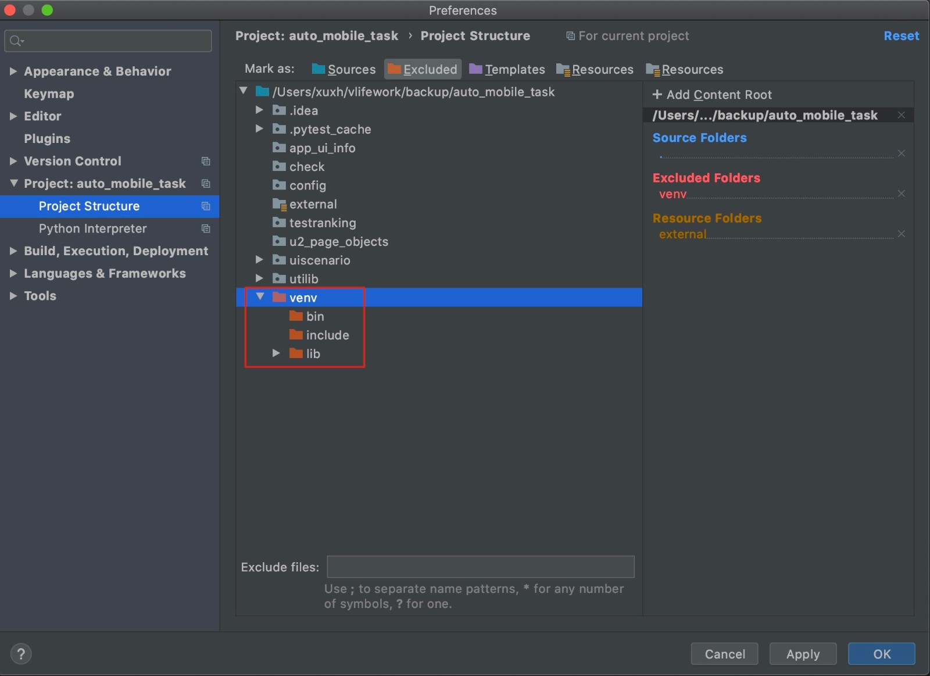Collapse the venv folder
930x676 pixels.
click(x=260, y=297)
